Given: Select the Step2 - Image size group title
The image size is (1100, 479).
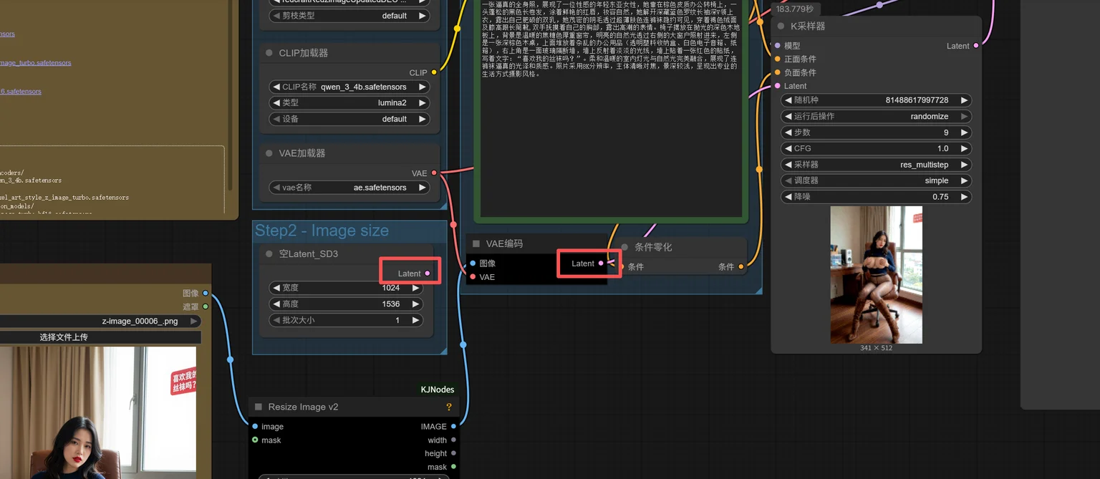Looking at the screenshot, I should (x=322, y=231).
